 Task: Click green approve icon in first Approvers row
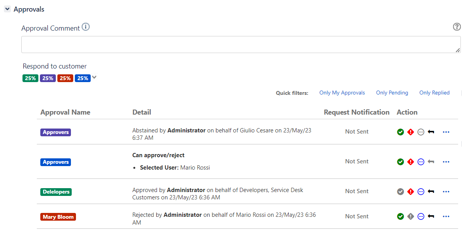[x=400, y=132]
